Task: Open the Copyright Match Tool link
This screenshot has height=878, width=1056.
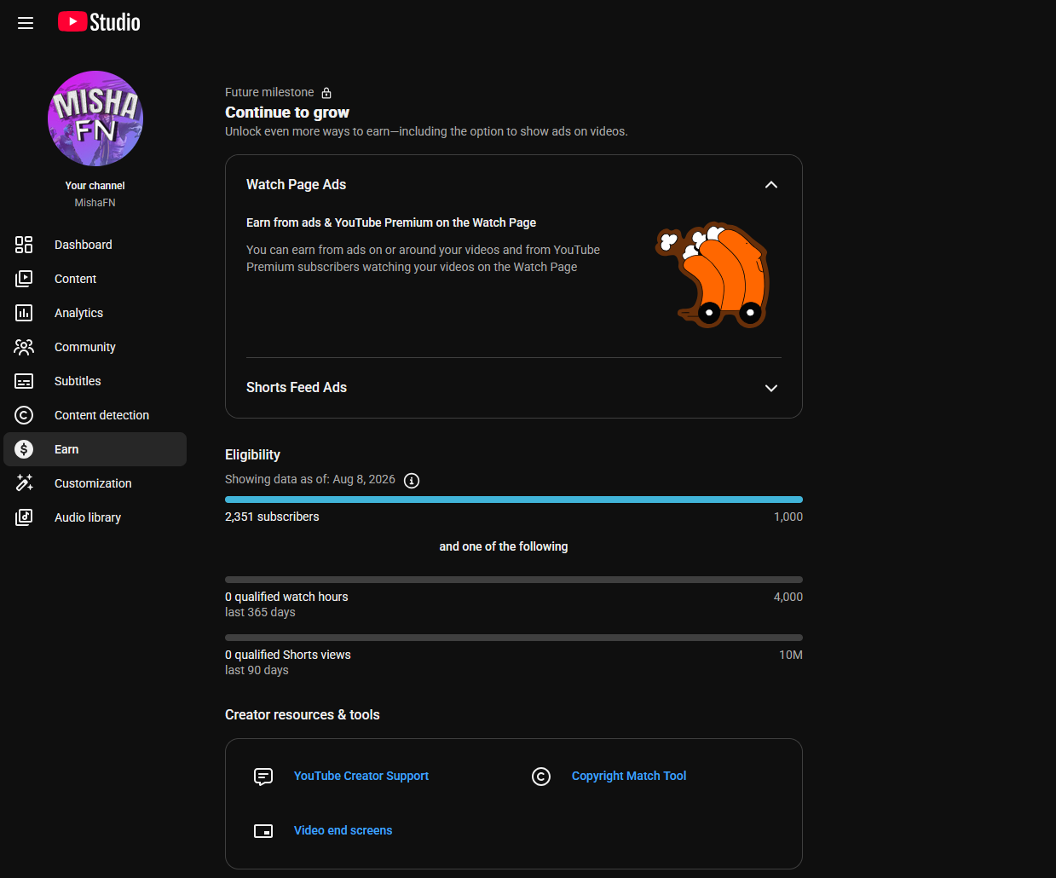Action: 629,776
